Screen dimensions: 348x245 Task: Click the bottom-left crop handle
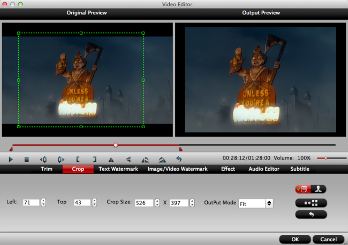(19, 127)
